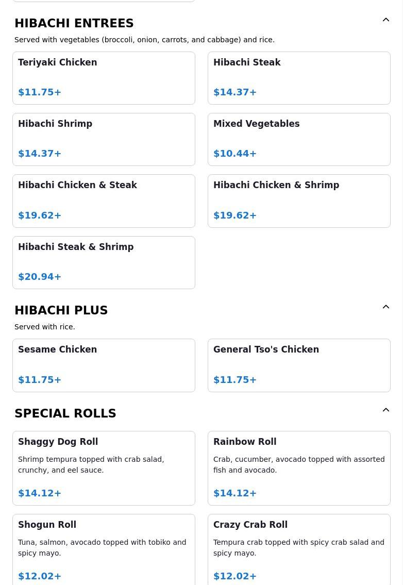The width and height of the screenshot is (403, 585).
Task: Select the Hibachi Chicken & Shrimp card
Action: point(299,201)
